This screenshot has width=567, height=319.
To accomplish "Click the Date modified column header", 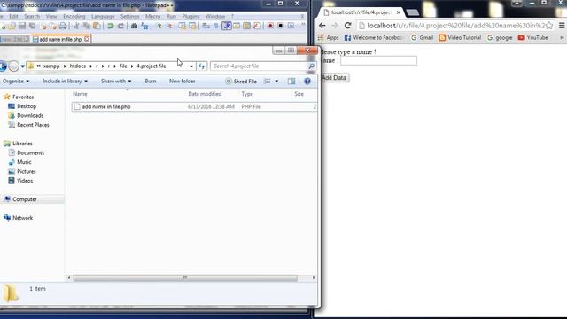I will [x=205, y=94].
